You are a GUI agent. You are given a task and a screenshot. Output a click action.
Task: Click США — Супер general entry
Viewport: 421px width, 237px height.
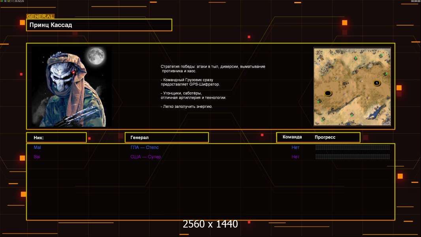pyautogui.click(x=146, y=157)
